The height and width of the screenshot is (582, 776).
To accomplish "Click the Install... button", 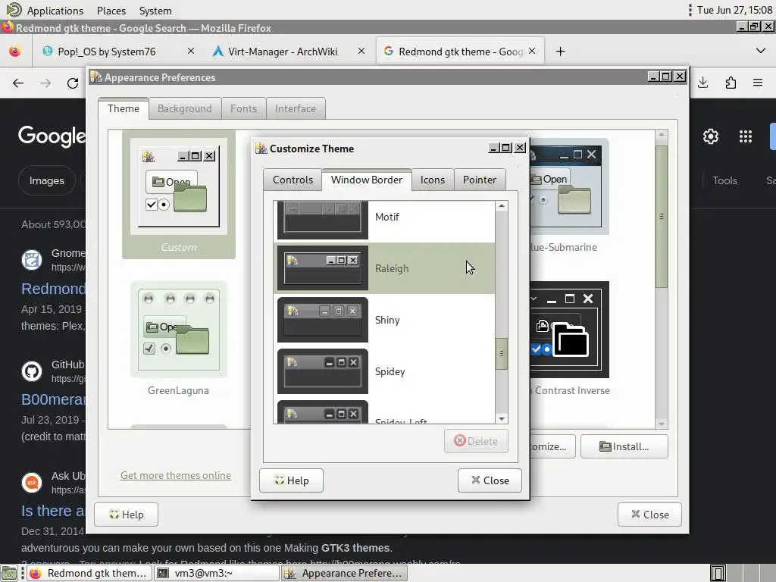I will (x=624, y=446).
